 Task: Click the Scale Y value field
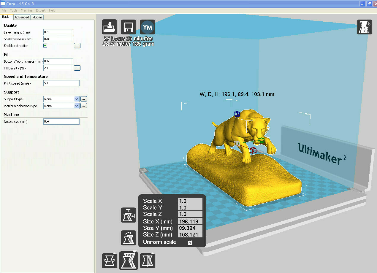190,208
